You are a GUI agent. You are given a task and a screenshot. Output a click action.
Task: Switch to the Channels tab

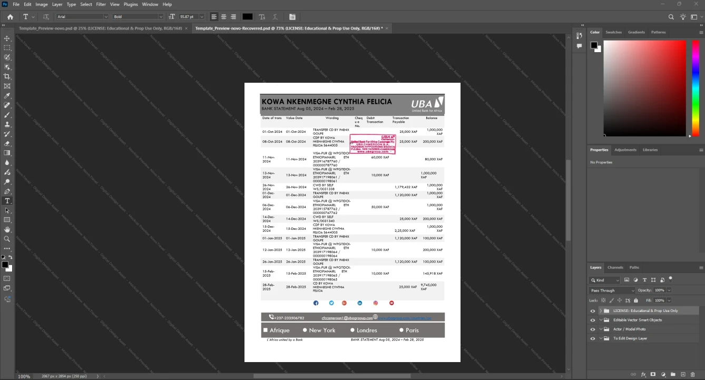[x=615, y=268]
